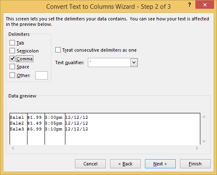
Task: Click the preview scroll left arrow
Action: (13, 148)
